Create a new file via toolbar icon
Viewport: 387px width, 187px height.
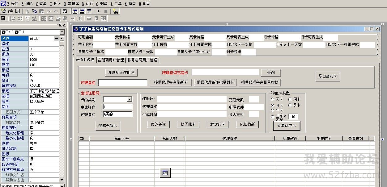[x=3, y=11]
